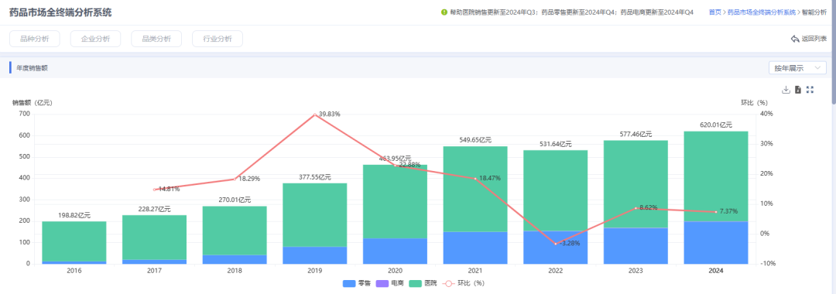
Task: Click the return arrow icon beside 返回列表
Action: point(795,39)
